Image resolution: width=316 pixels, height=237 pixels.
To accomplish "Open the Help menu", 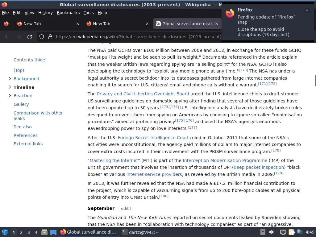I will pos(102,13).
